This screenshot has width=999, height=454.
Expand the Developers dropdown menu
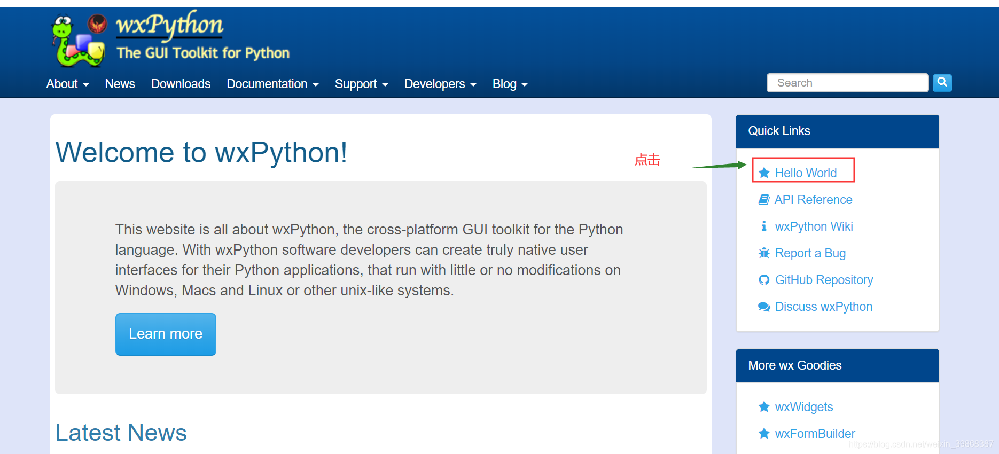[x=440, y=84]
